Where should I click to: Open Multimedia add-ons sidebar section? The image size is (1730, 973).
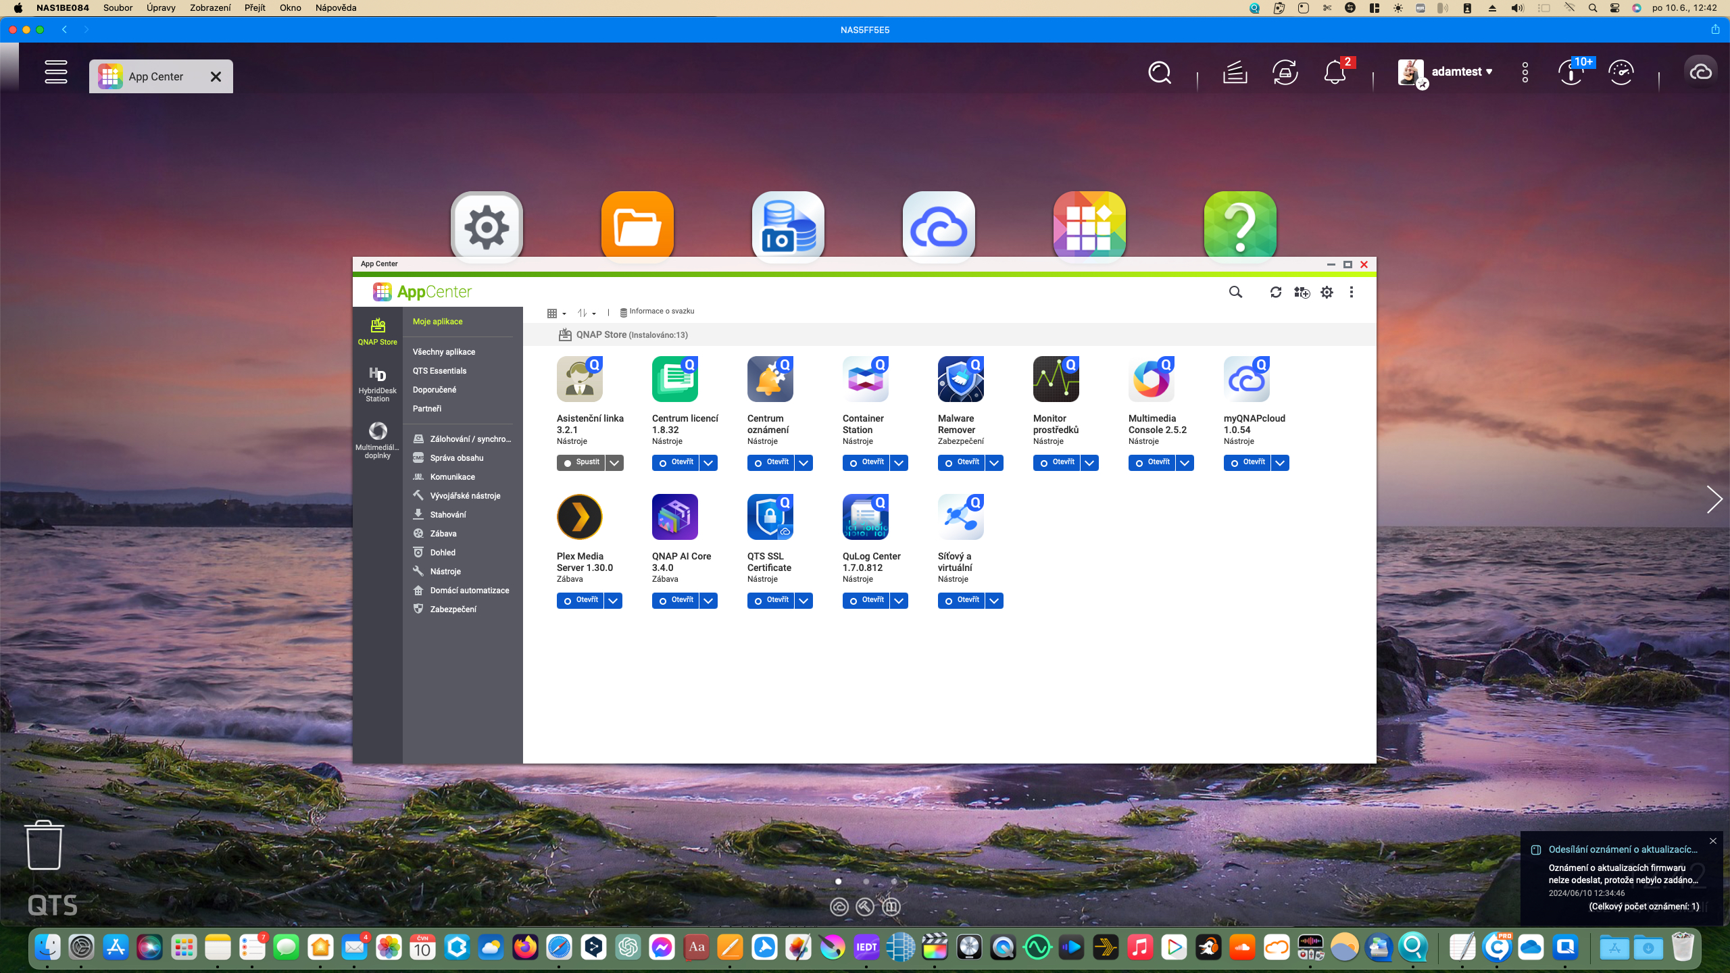(x=377, y=440)
